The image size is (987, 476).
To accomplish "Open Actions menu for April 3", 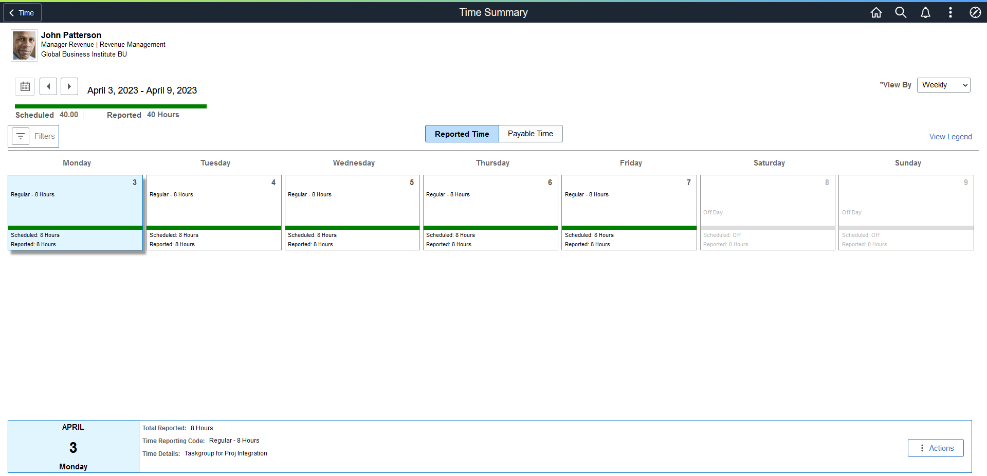I will (x=936, y=448).
